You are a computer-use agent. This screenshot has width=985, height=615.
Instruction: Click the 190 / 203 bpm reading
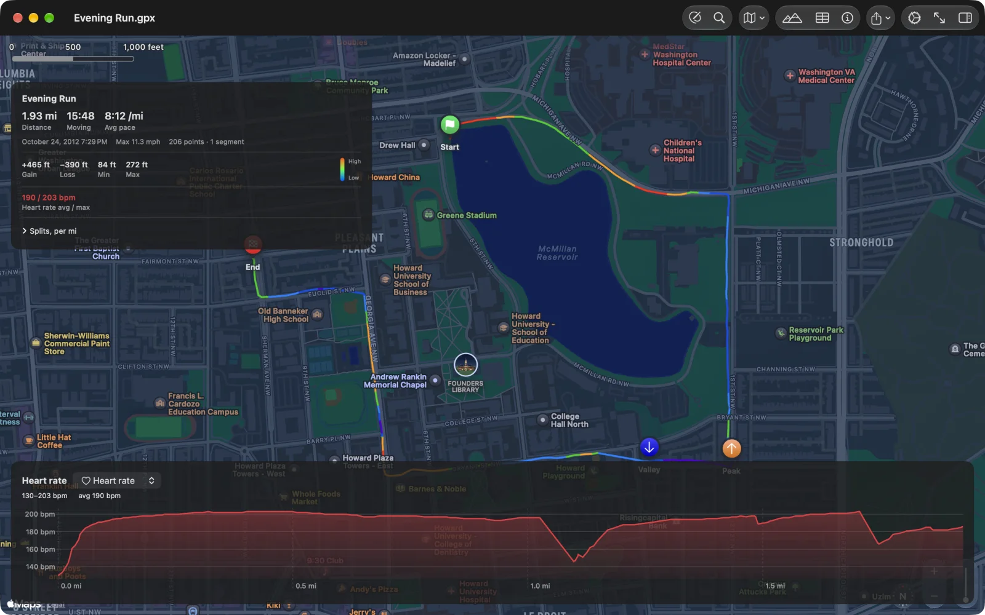coord(49,197)
